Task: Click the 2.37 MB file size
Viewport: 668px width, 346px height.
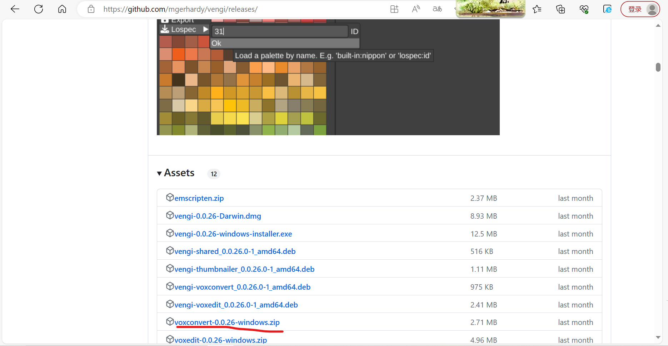Action: (x=484, y=198)
